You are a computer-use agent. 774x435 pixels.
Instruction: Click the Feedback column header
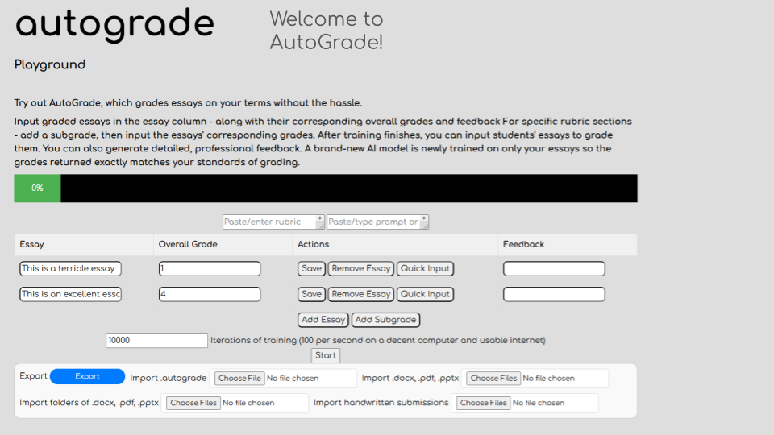pos(568,245)
